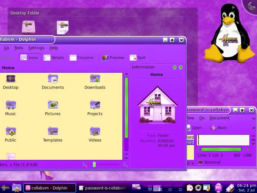
Task: Switch to password-is-collabvm taskbar entry
Action: click(103, 188)
